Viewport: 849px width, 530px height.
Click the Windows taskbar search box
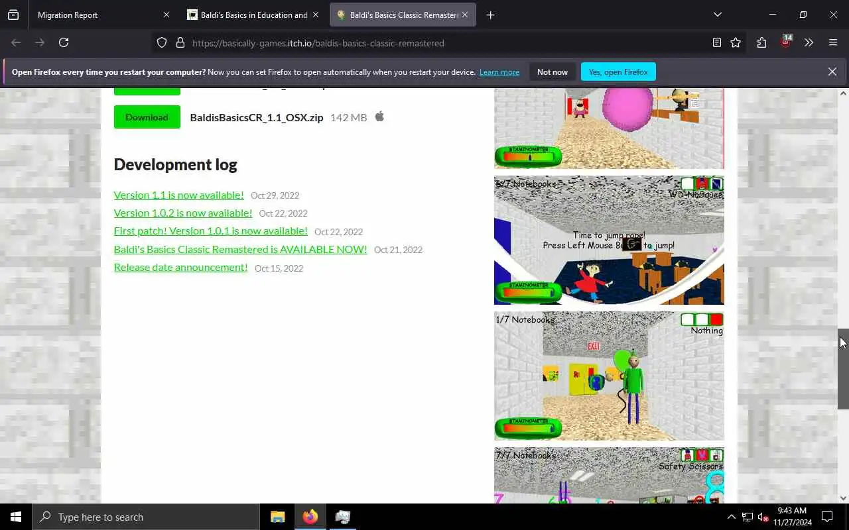146,517
